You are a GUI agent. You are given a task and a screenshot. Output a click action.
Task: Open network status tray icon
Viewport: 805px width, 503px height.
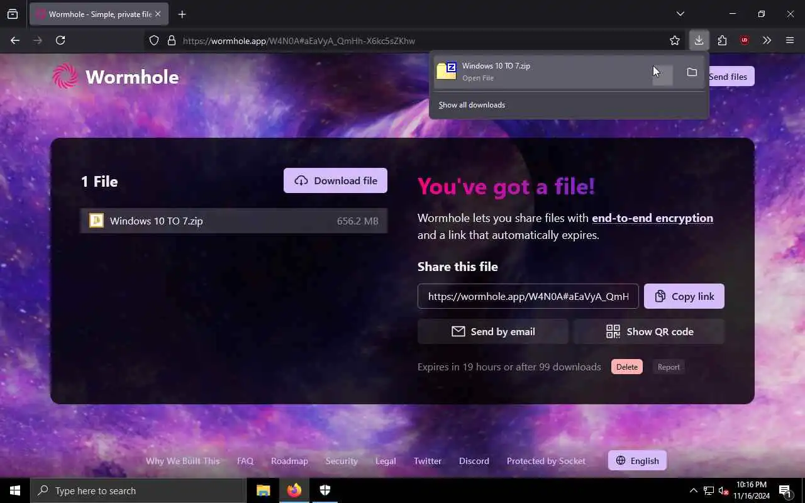(x=709, y=490)
